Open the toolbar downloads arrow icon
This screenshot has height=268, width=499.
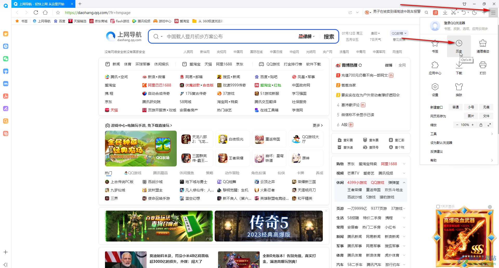pos(445,12)
